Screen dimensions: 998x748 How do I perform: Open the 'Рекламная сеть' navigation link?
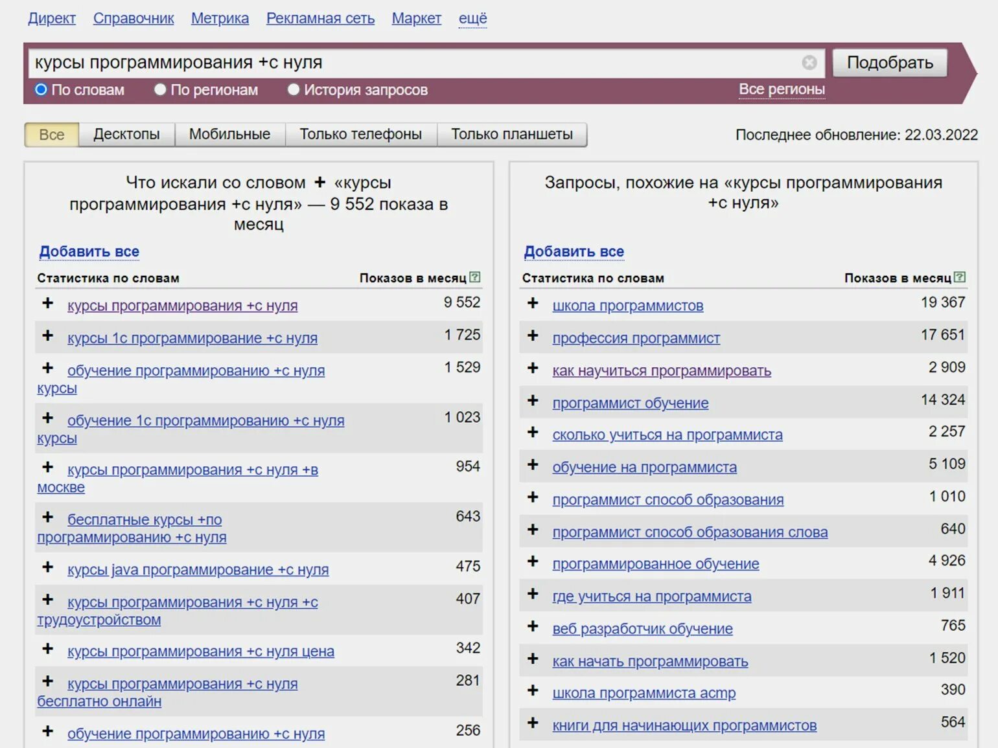coord(320,19)
